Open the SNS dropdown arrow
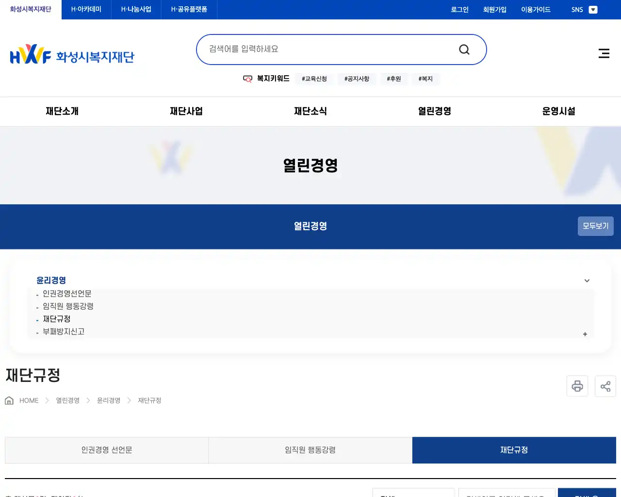Image resolution: width=621 pixels, height=497 pixels. (593, 9)
